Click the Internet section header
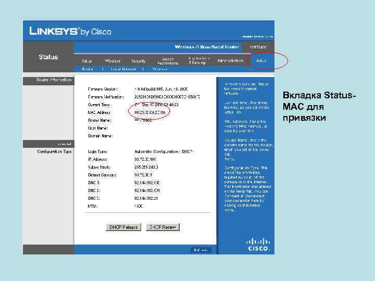Screen dimensions: 375x281 [x=65, y=144]
